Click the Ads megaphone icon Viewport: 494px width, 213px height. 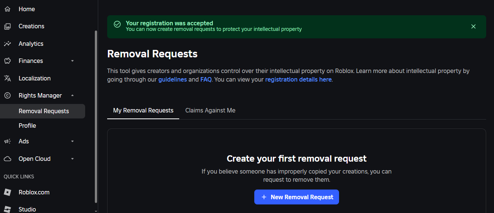(x=7, y=142)
